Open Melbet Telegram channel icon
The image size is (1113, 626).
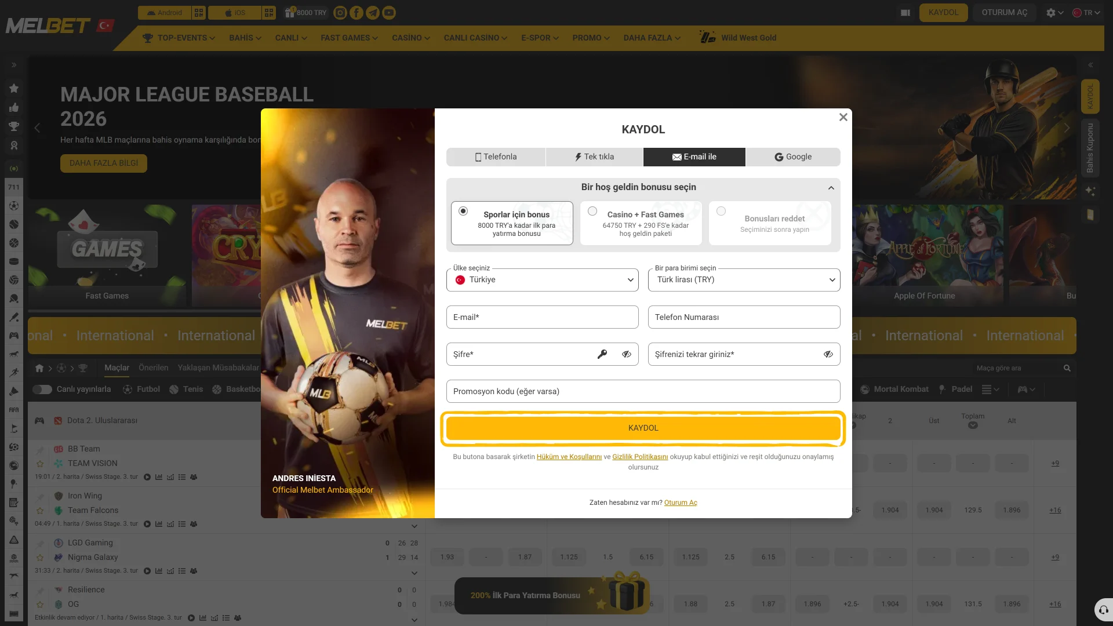tap(373, 13)
